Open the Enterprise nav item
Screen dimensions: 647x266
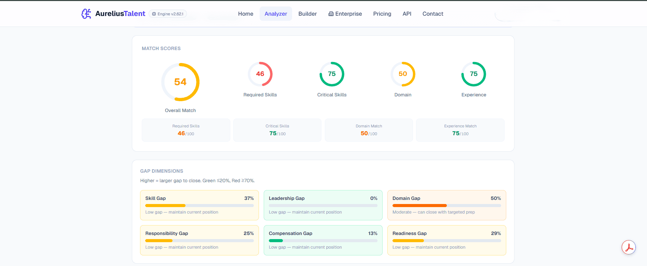point(345,14)
